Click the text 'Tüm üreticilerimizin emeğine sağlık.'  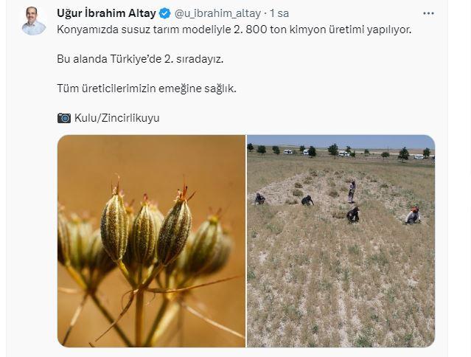click(147, 89)
